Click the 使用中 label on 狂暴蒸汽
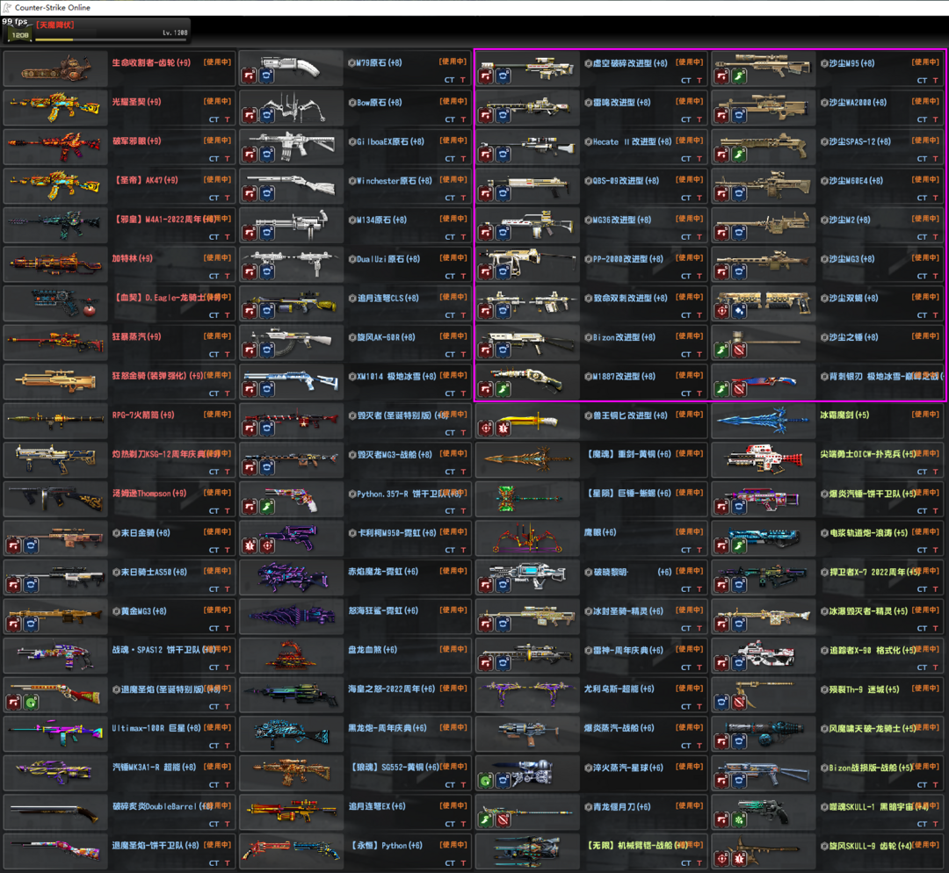The image size is (949, 873). (x=217, y=335)
